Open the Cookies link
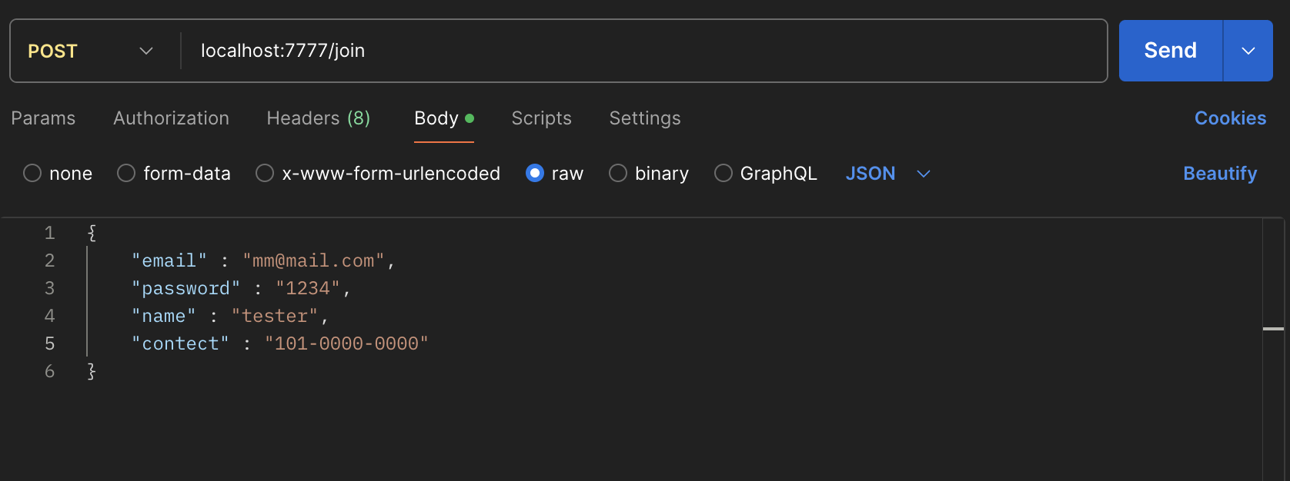 pyautogui.click(x=1229, y=118)
